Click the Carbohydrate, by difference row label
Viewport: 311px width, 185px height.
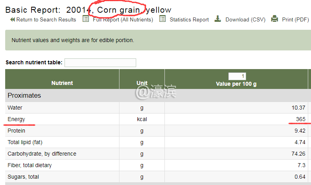pyautogui.click(x=42, y=154)
